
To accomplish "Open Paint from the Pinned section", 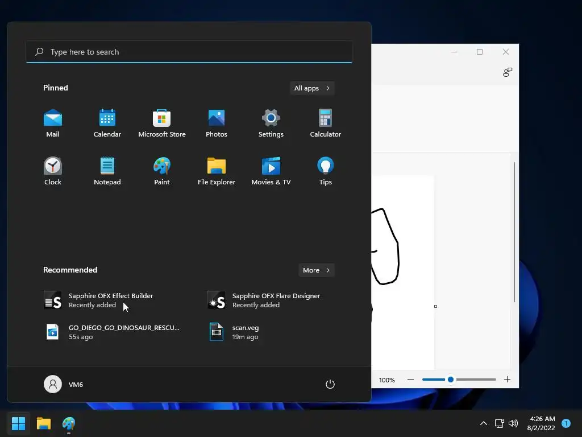I will point(162,171).
